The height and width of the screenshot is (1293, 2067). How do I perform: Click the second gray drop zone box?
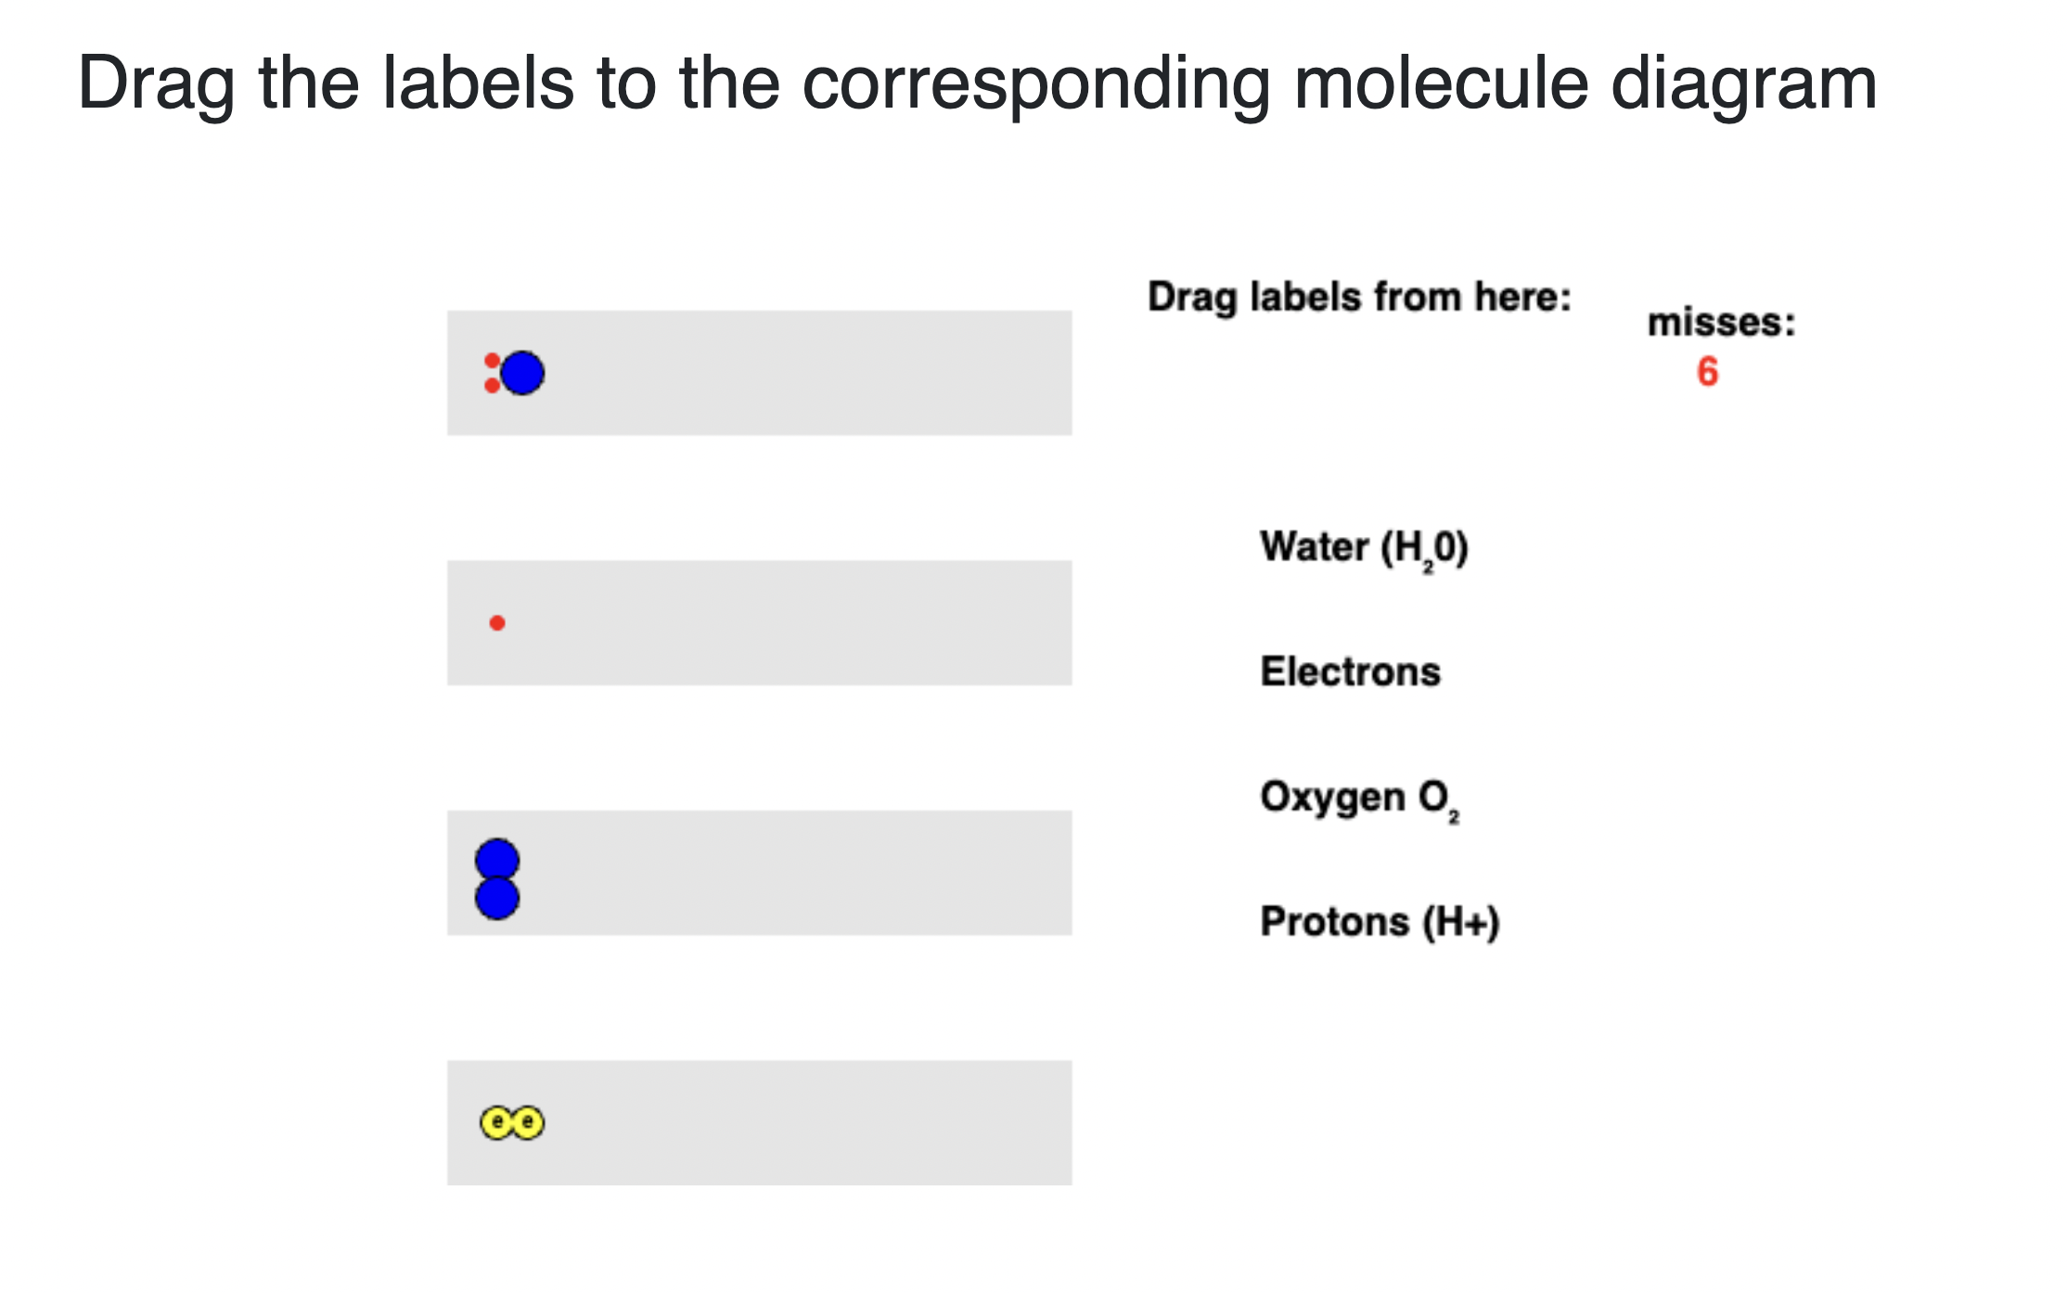[760, 623]
